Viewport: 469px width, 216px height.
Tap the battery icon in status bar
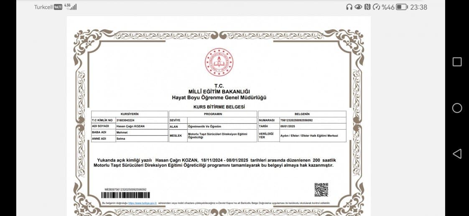pyautogui.click(x=402, y=7)
